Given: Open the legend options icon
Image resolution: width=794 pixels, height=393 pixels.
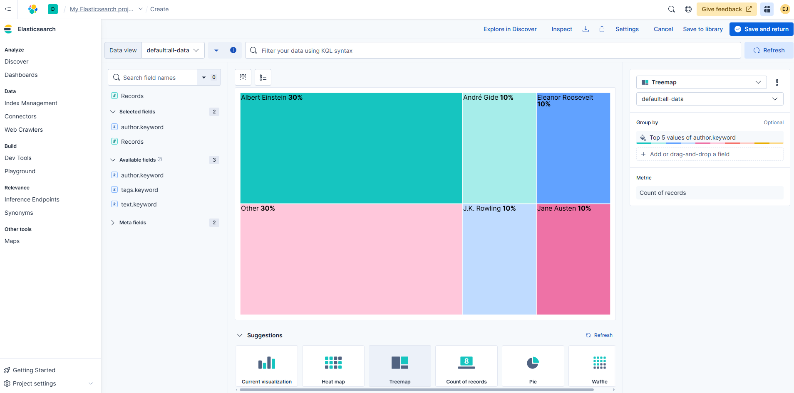Looking at the screenshot, I should [263, 77].
